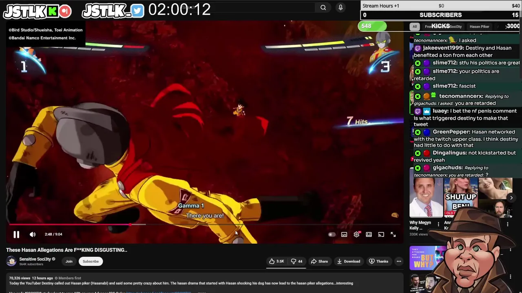
Task: Cast video to TV
Action: pos(381,234)
